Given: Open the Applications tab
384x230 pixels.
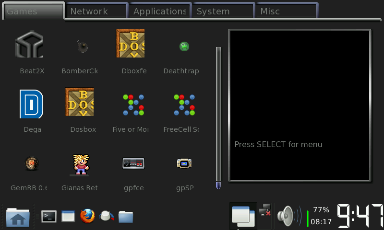Looking at the screenshot, I should pyautogui.click(x=159, y=11).
